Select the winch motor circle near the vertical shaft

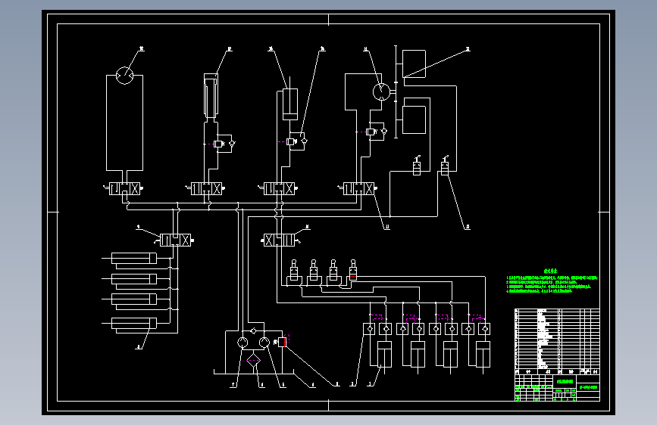tap(381, 92)
